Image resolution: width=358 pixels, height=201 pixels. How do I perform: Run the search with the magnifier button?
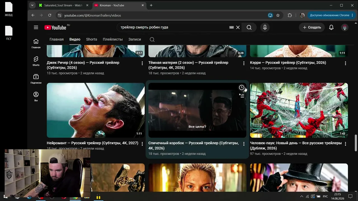(249, 27)
